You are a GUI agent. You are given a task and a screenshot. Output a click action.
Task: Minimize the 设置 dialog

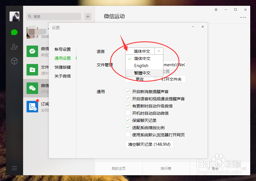(x=193, y=27)
